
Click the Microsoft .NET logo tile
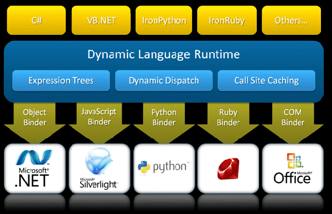point(35,169)
